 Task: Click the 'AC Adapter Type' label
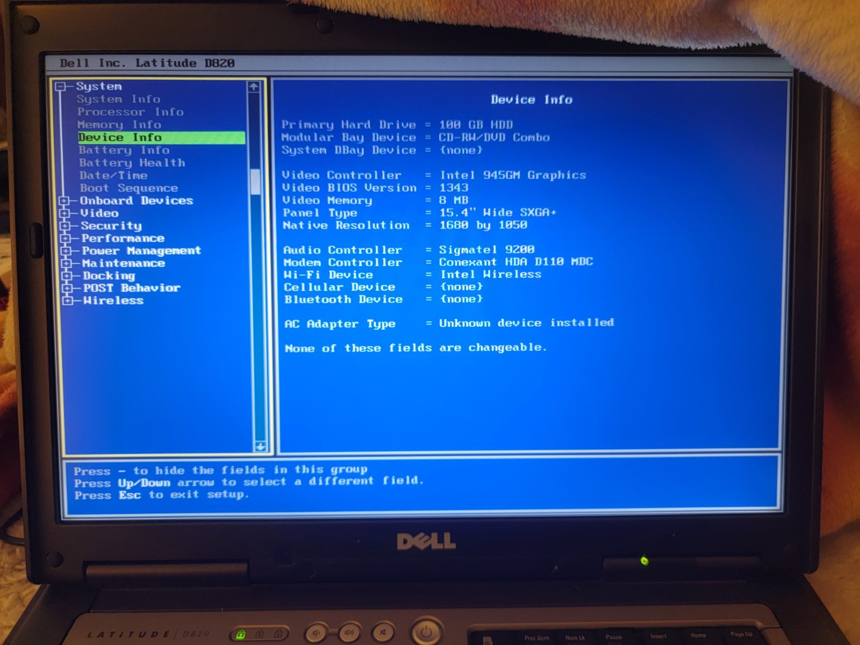pos(340,324)
